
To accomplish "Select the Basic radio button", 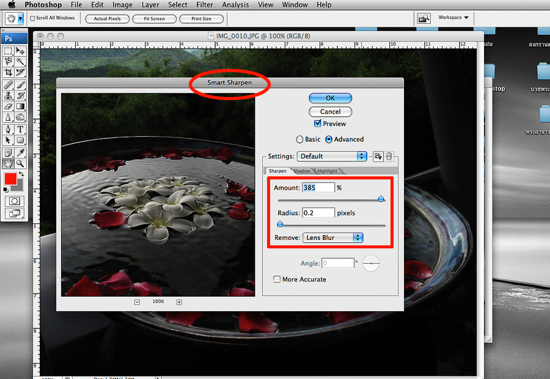I will (x=299, y=139).
